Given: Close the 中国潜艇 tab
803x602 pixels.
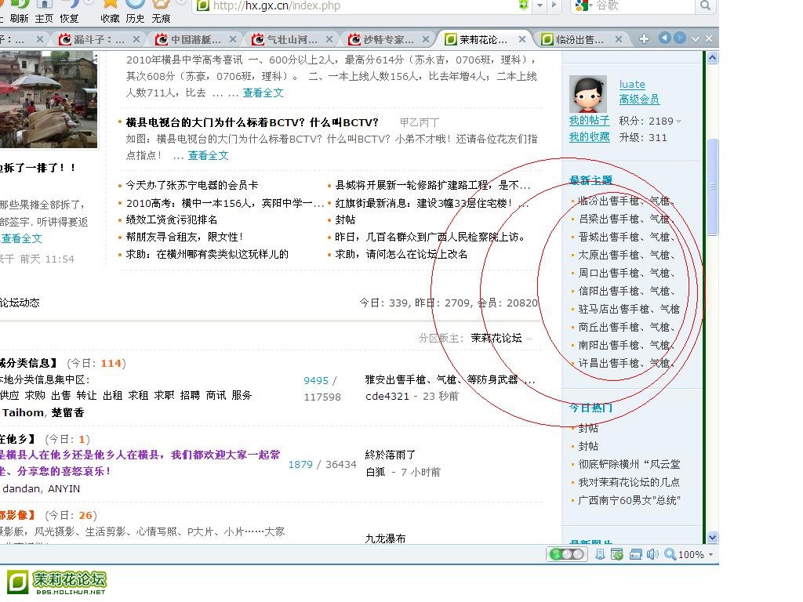Looking at the screenshot, I should tap(232, 39).
